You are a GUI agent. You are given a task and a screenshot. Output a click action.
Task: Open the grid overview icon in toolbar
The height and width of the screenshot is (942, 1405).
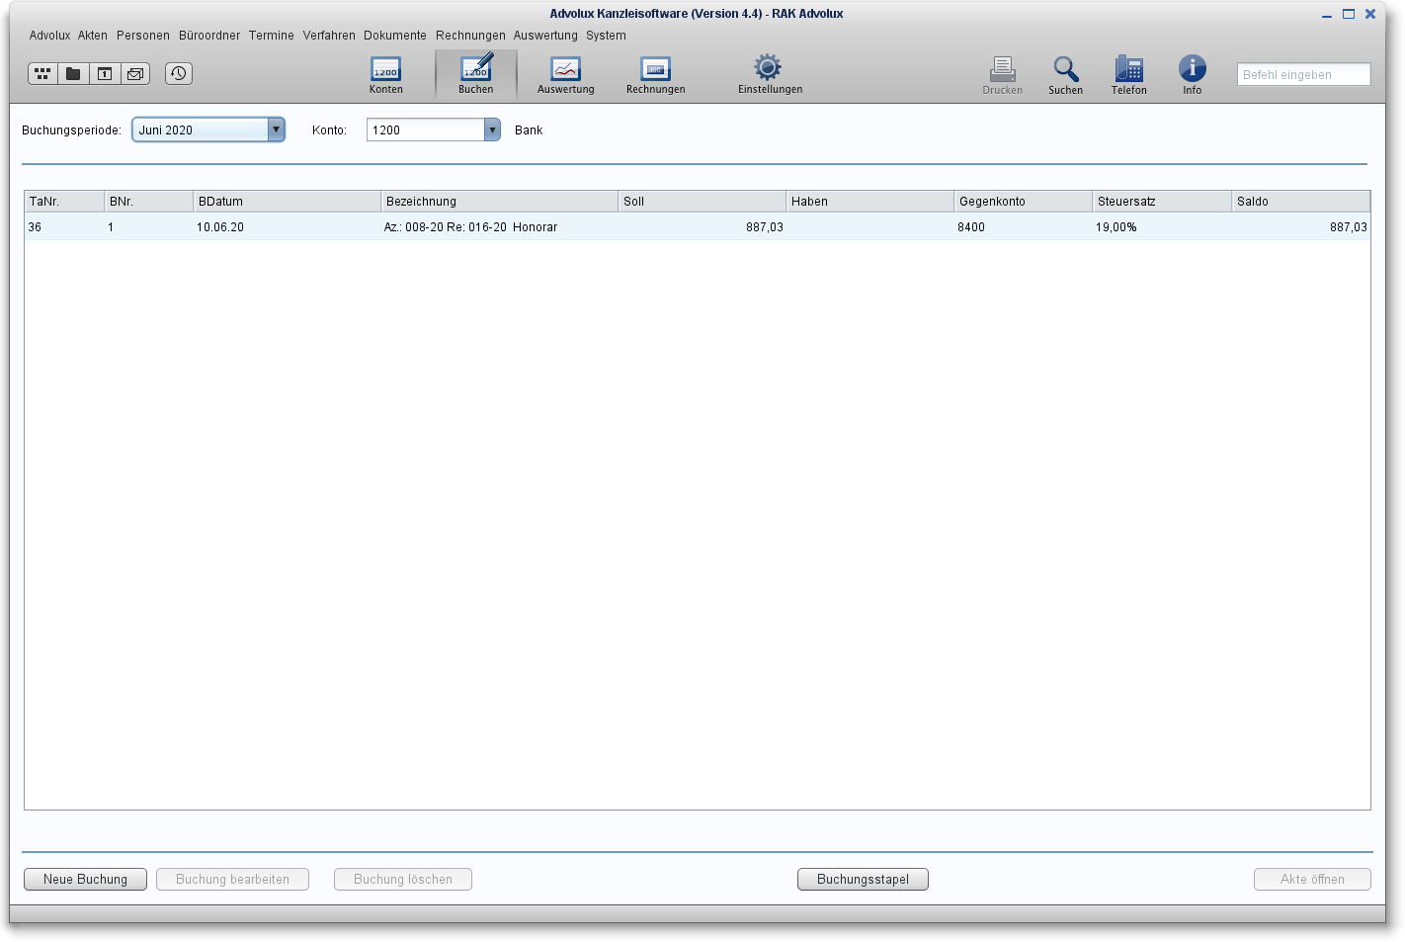click(42, 73)
